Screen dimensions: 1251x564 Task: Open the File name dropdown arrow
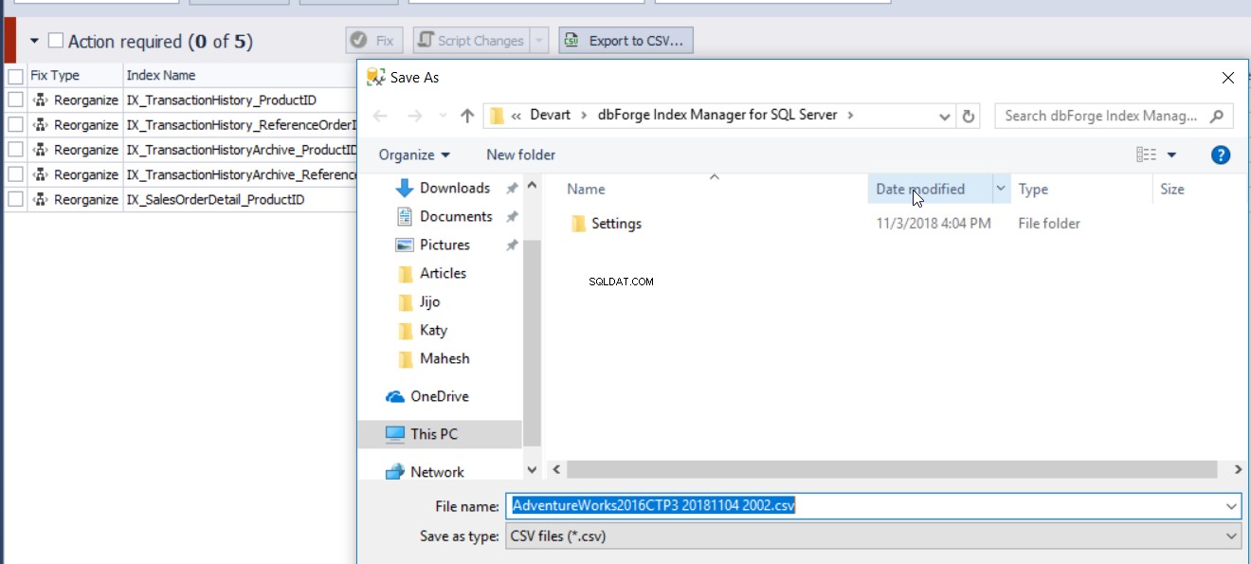[x=1232, y=506]
